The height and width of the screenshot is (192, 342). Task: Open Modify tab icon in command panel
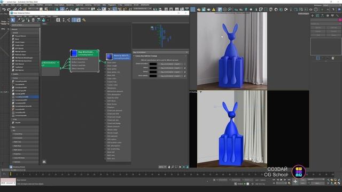(x=317, y=15)
